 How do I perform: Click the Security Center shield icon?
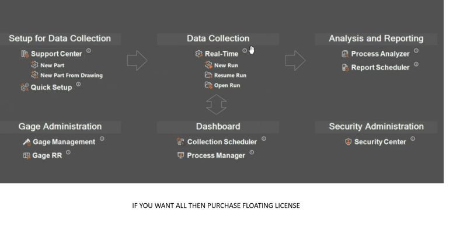tap(348, 142)
